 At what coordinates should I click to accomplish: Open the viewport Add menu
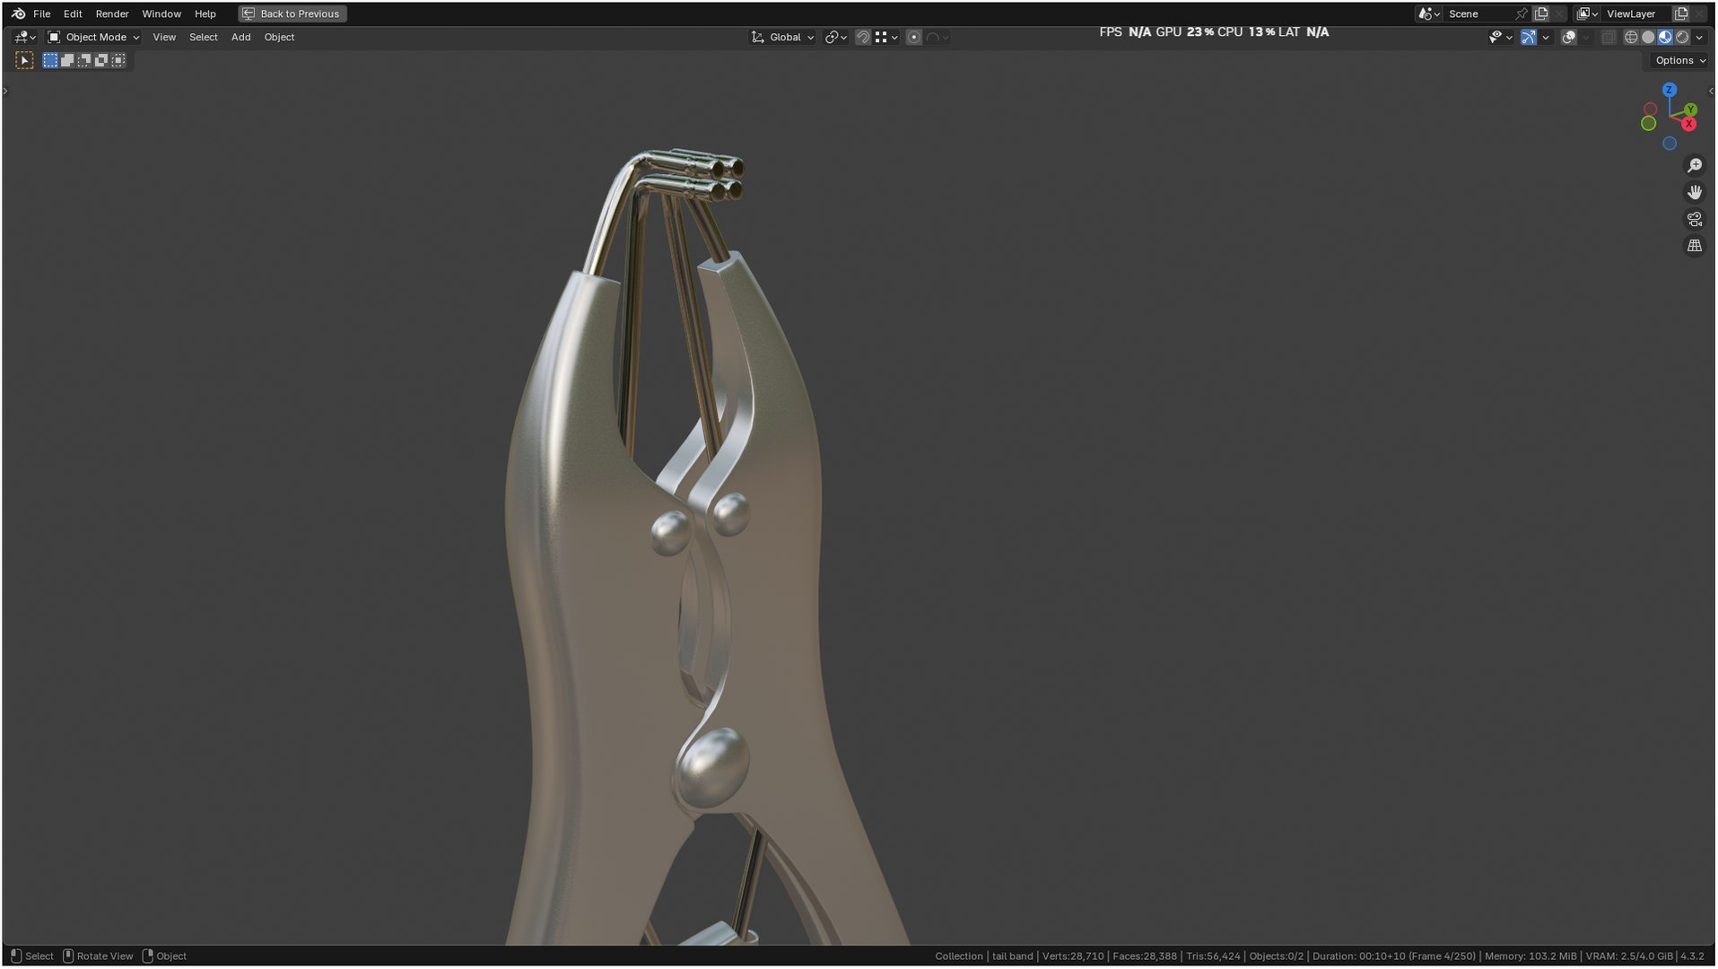tap(240, 37)
